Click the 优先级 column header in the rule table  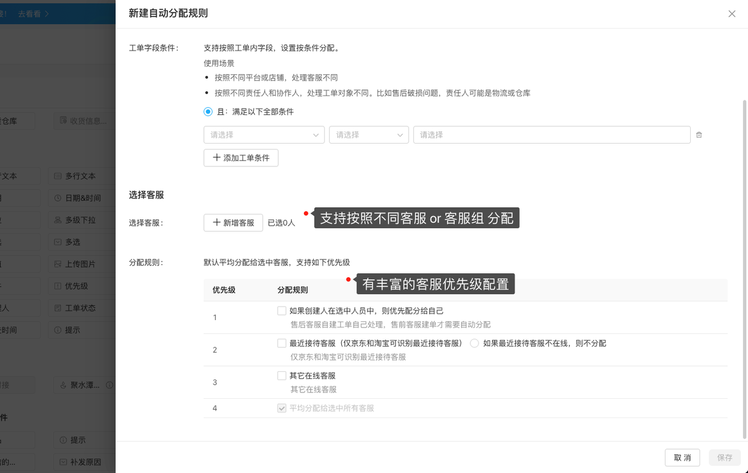(x=224, y=290)
